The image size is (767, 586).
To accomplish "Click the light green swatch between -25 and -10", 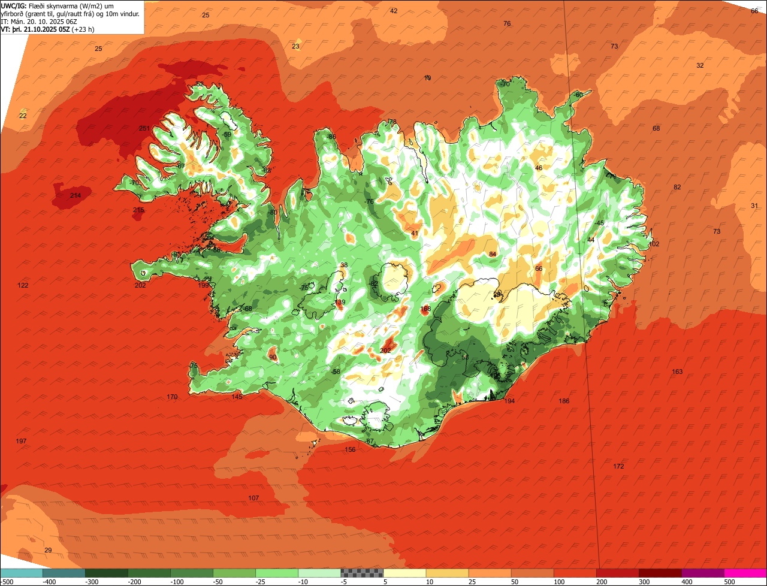I will pos(277,573).
